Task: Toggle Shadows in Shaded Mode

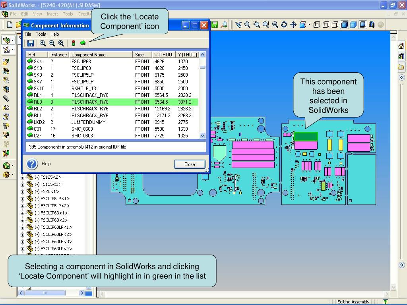Action: (362, 25)
